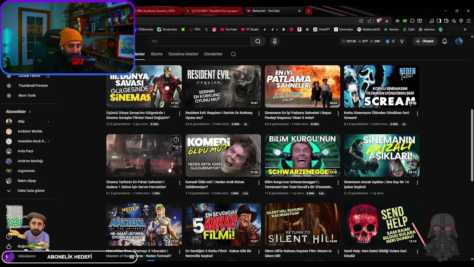474x267 pixels.
Task: Open Return to Silent Hill video thumbnail
Action: 303,225
